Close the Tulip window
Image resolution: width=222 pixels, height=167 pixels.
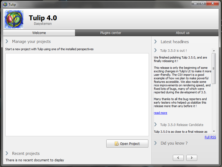pos(213,4)
